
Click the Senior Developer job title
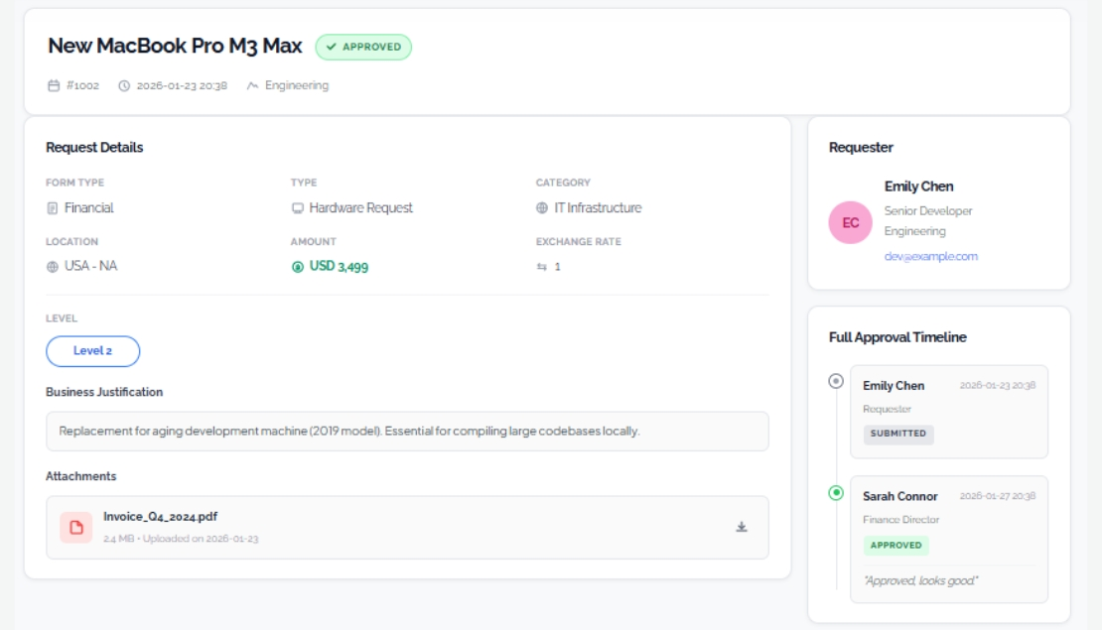[x=928, y=210]
